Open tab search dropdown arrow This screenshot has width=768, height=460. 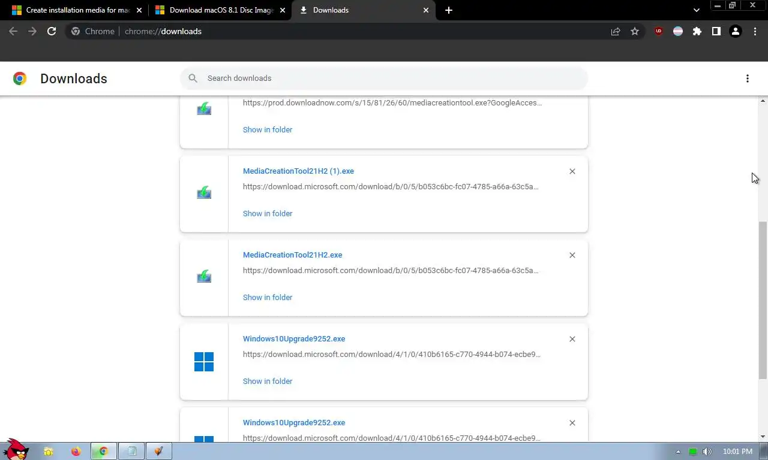tap(697, 10)
